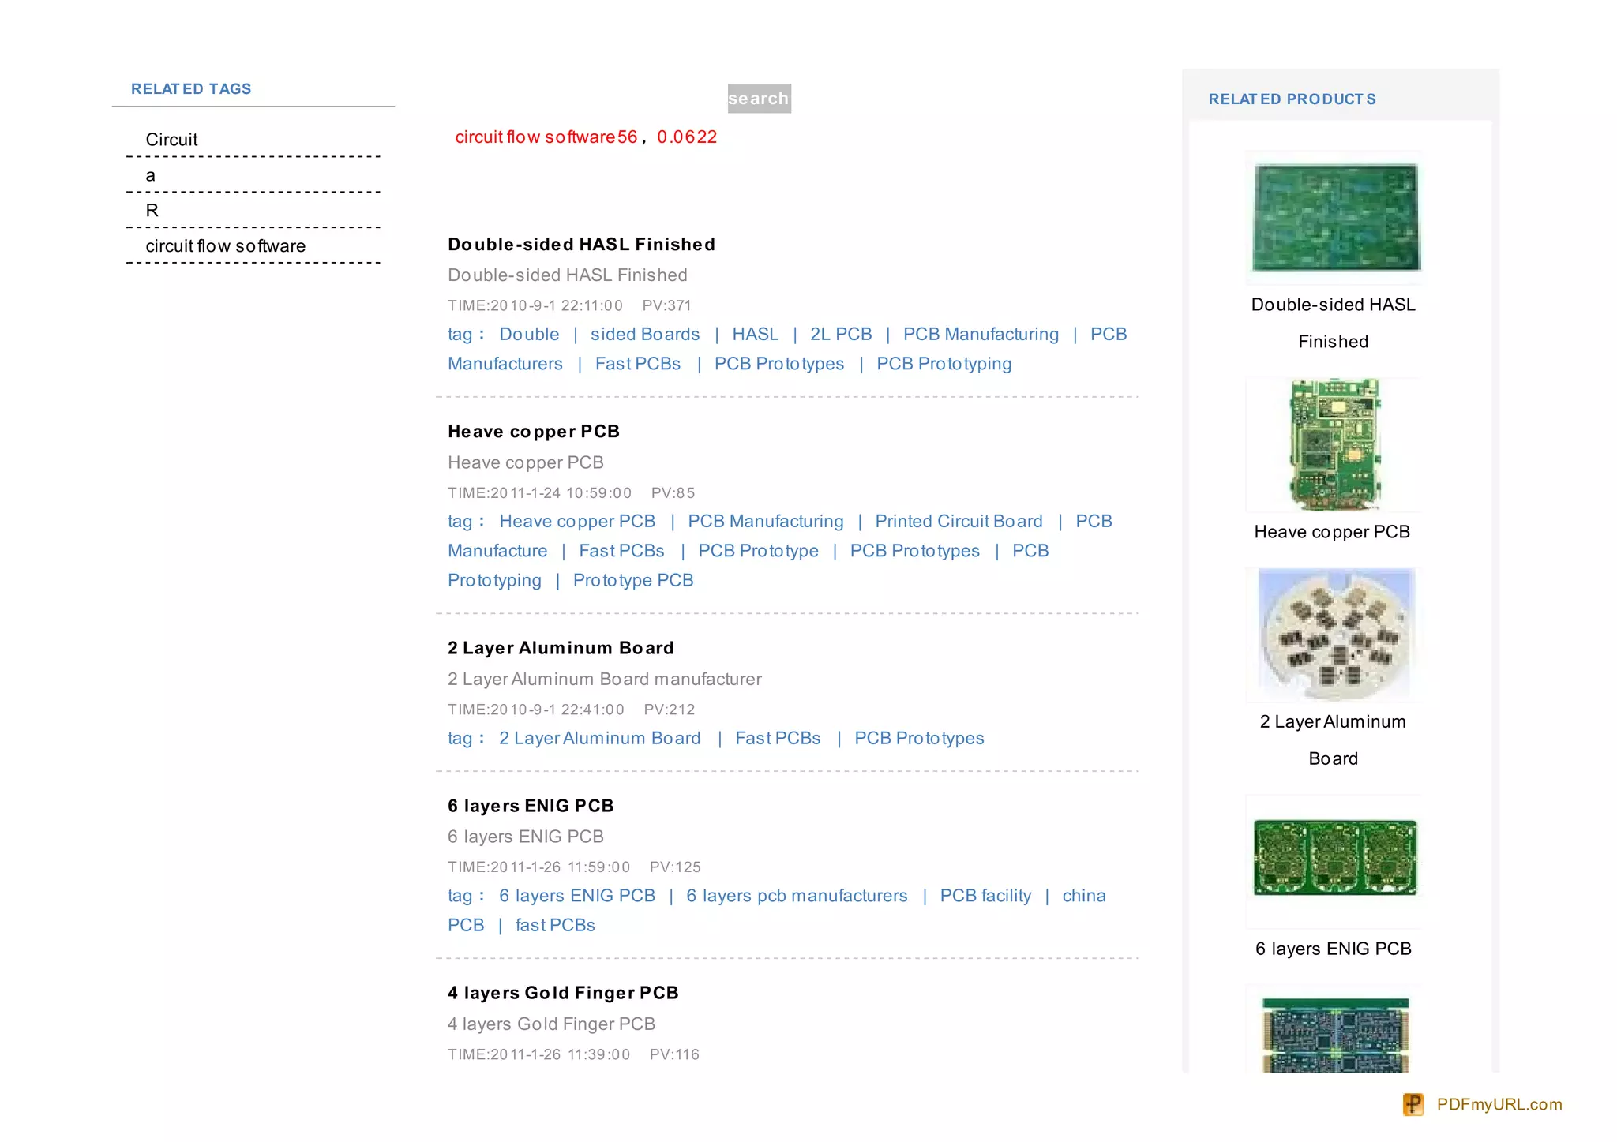The image size is (1617, 1142).
Task: Click the 2 Layer Aluminum Board heading
Action: (x=560, y=648)
